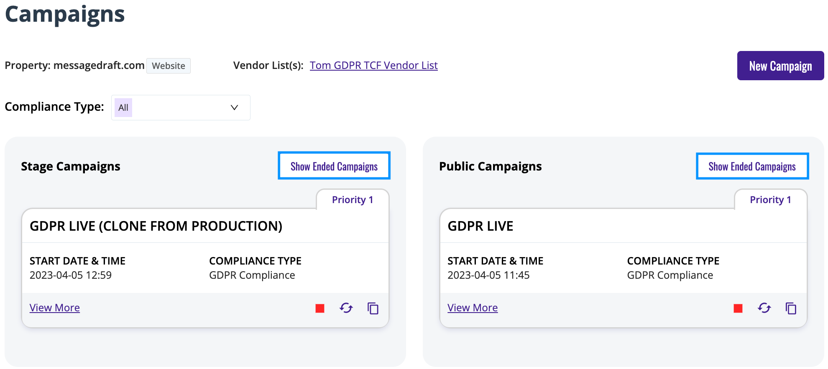Click the New Campaign button
Screen dimensions: 828x369
[x=780, y=66]
